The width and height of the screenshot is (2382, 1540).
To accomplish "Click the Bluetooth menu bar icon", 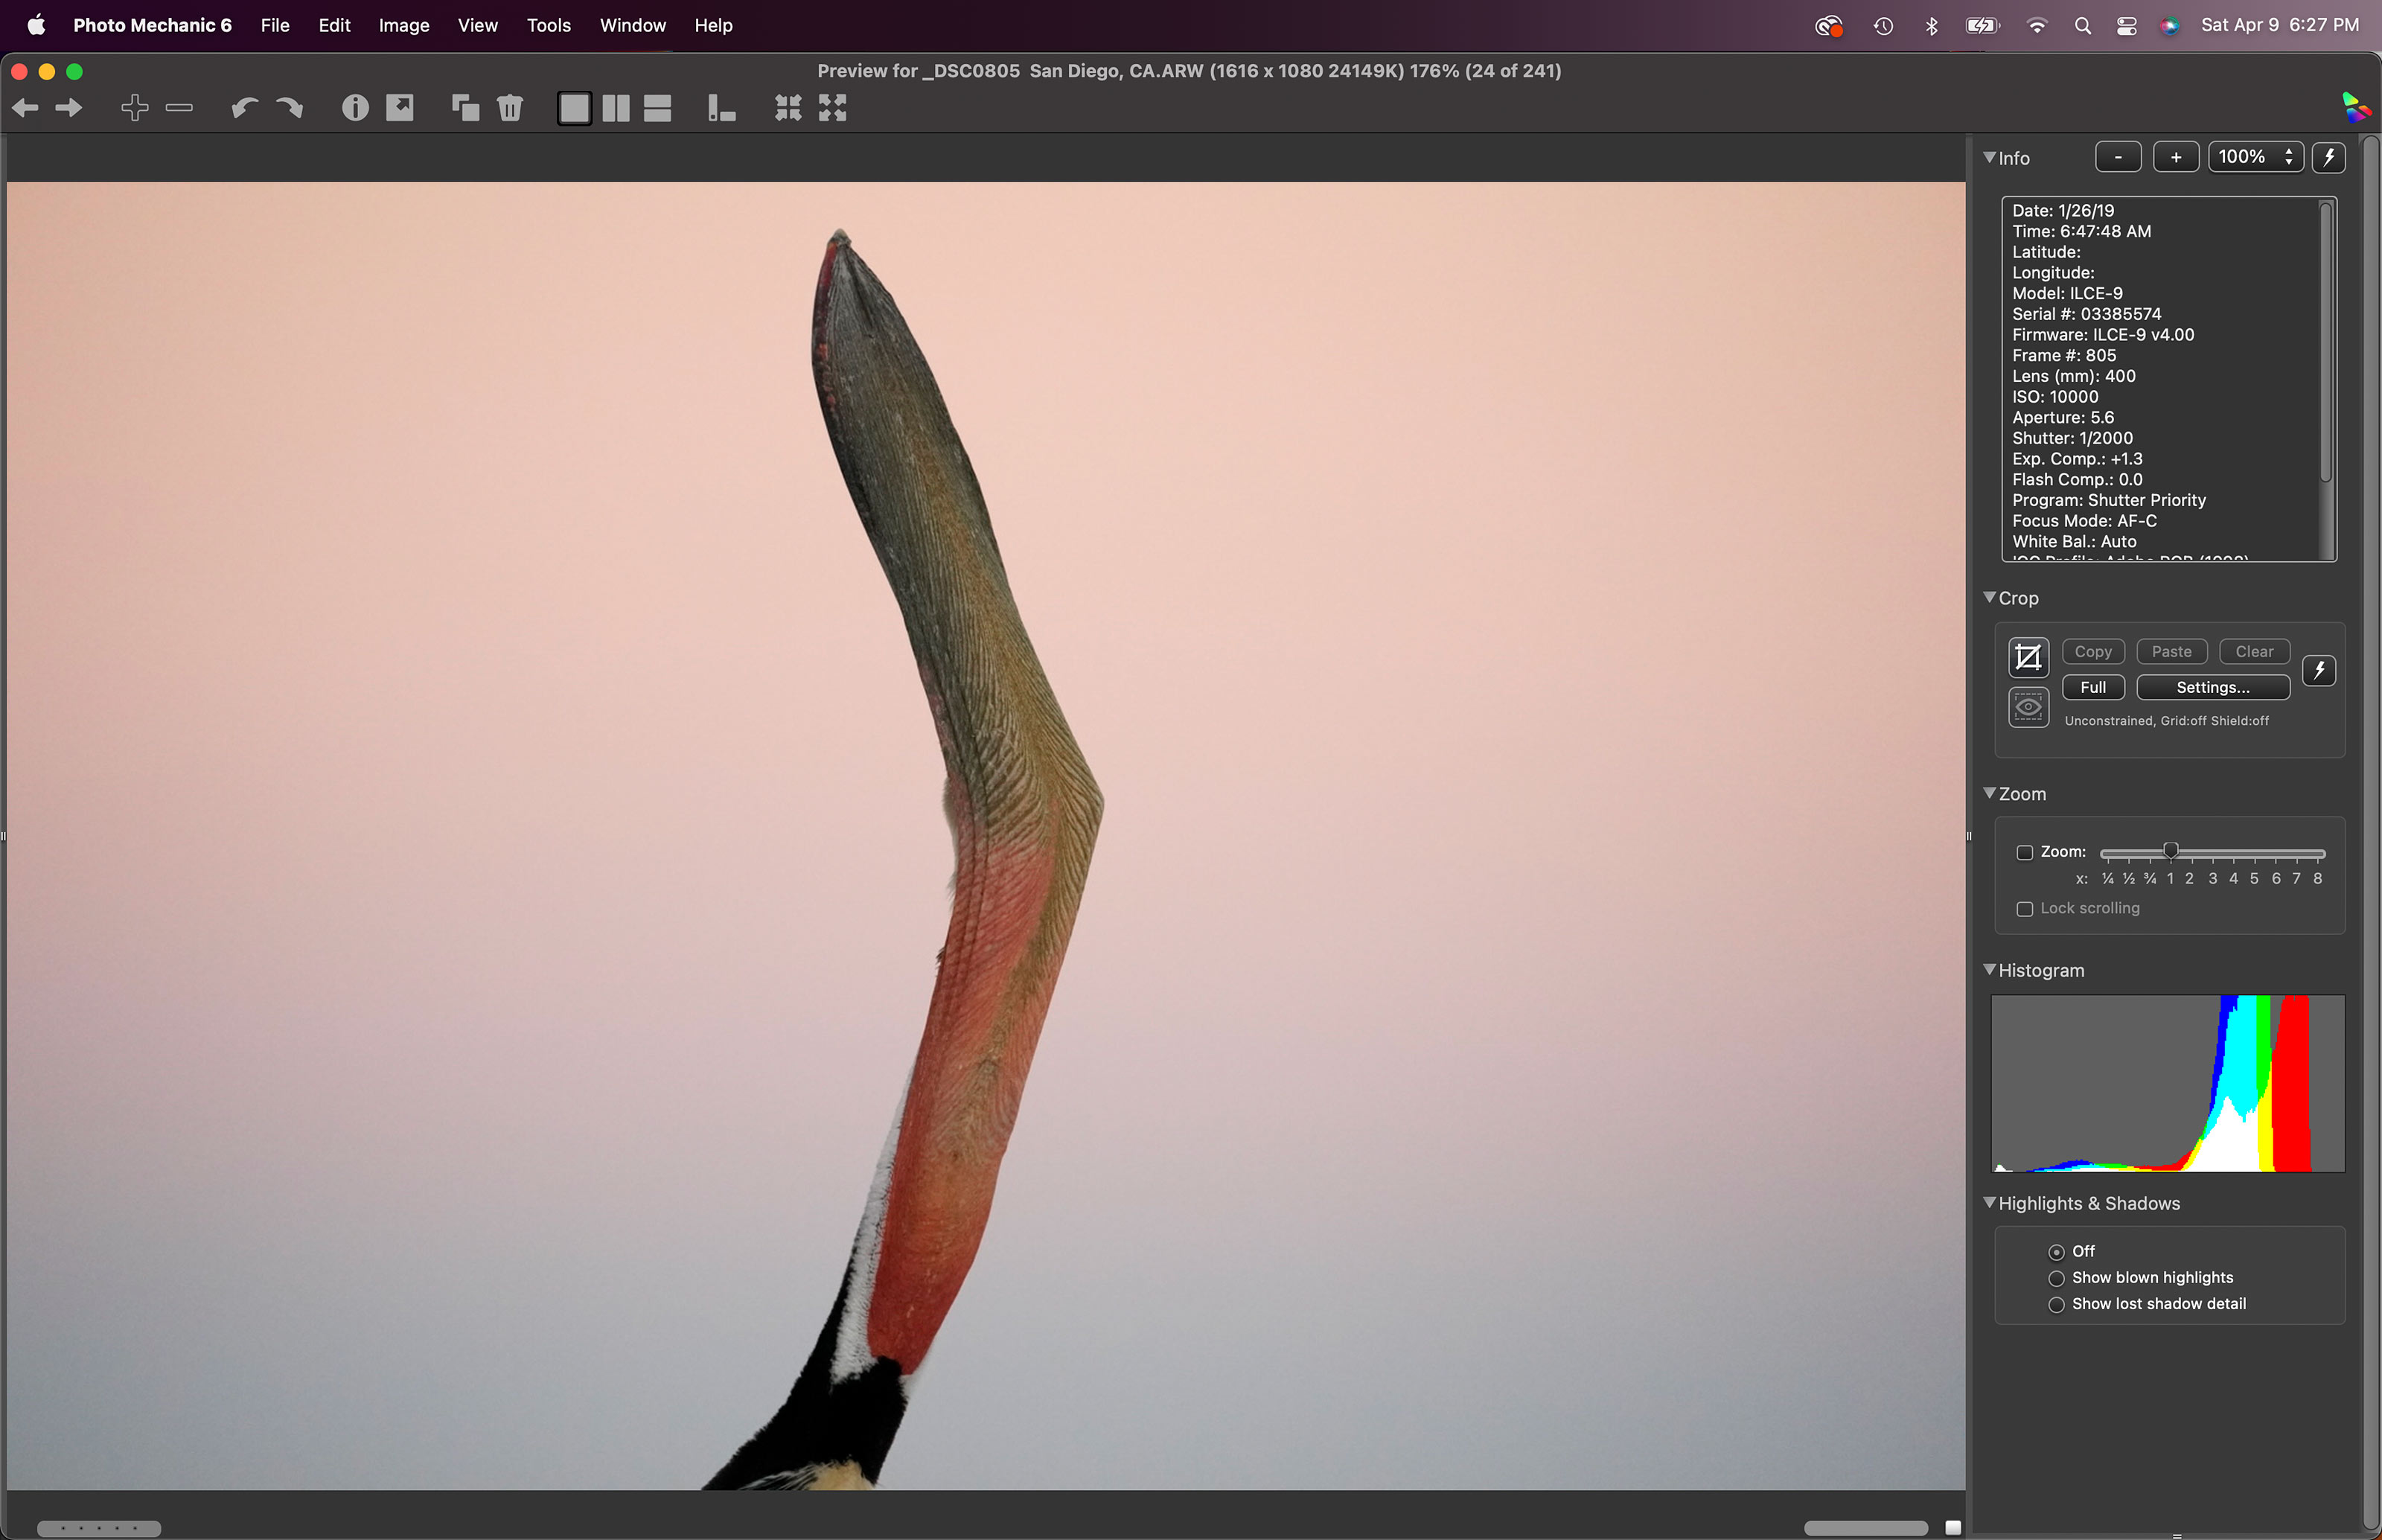I will coord(1931,26).
